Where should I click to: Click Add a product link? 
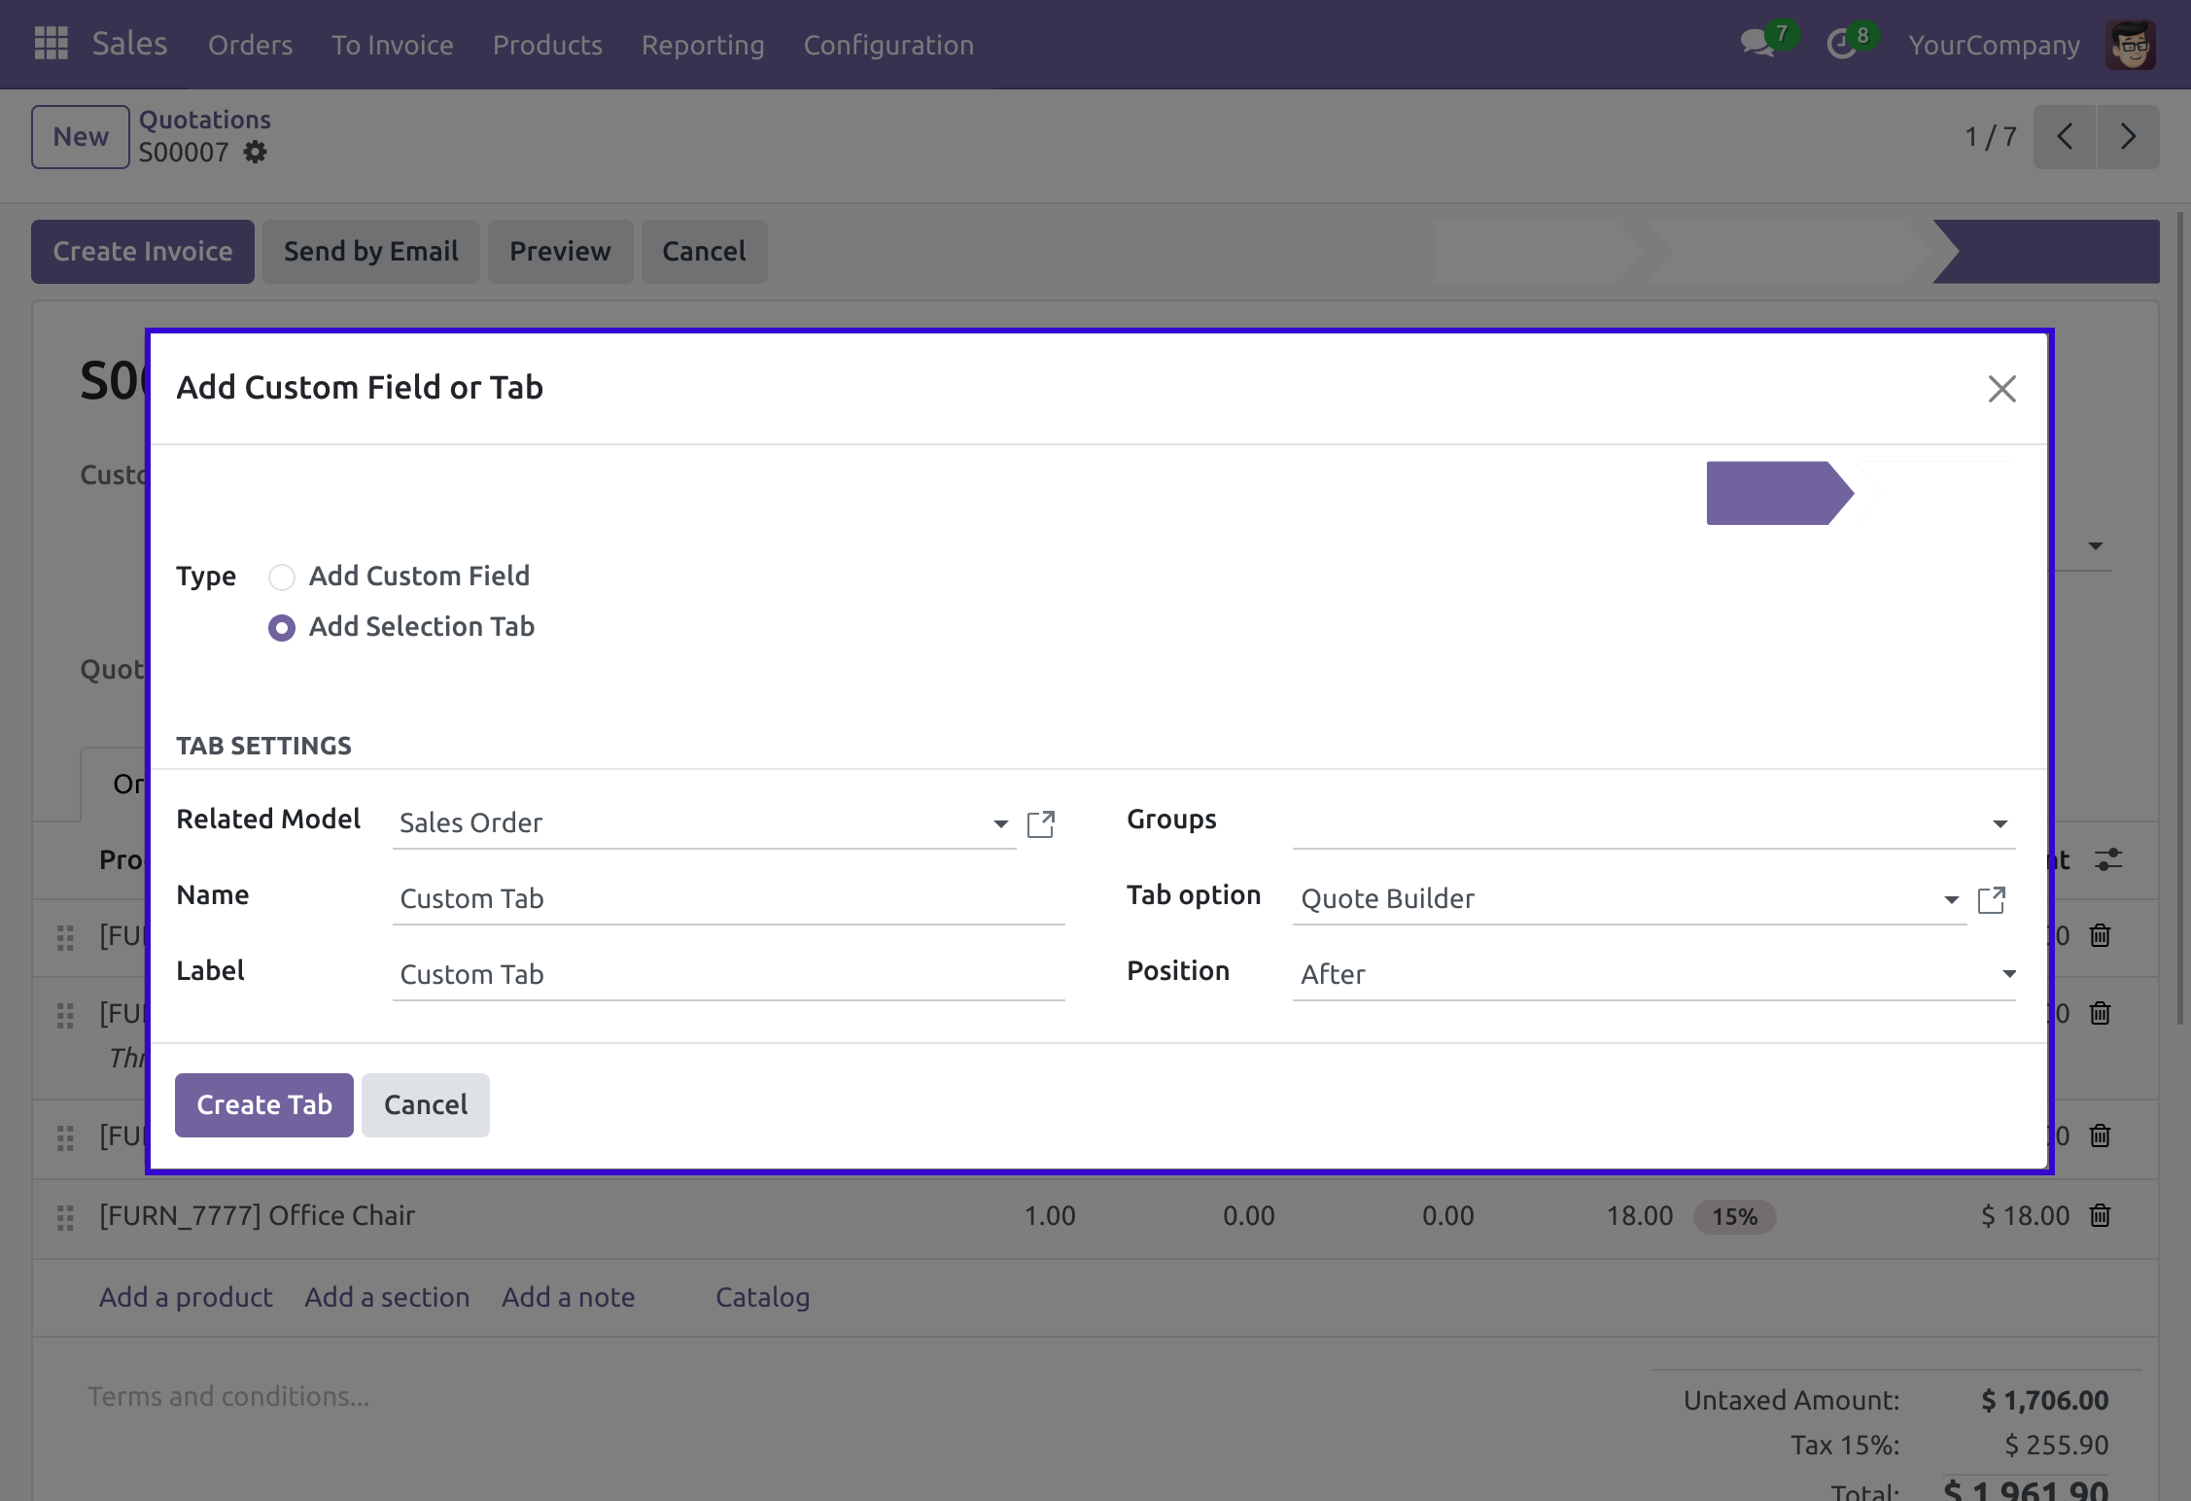point(186,1297)
